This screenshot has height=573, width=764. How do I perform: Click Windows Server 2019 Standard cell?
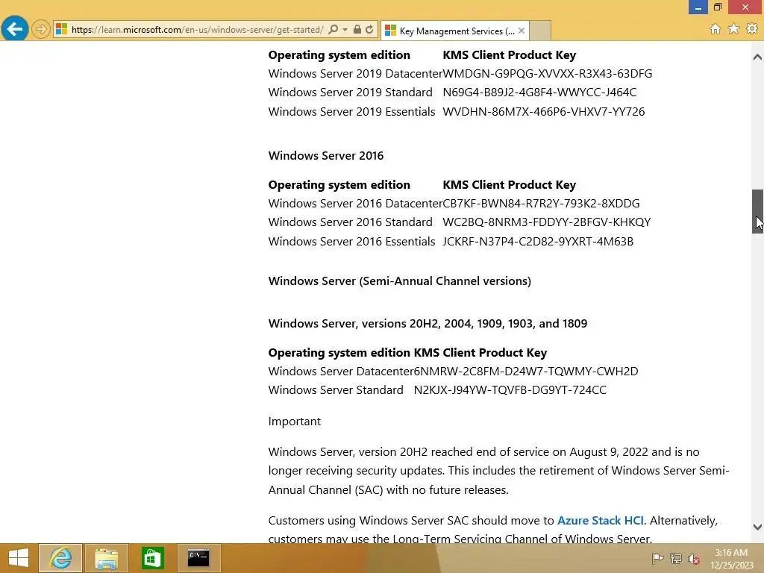(x=351, y=92)
